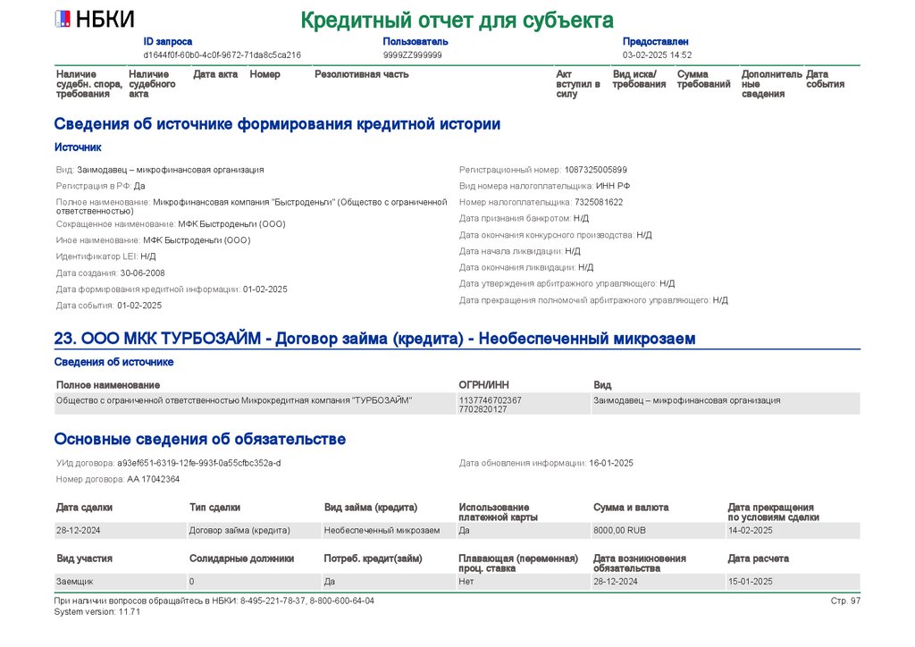Click column header "Сумма требований"
This screenshot has width=915, height=647.
[704, 80]
